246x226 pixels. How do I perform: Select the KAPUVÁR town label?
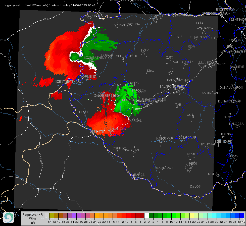pyautogui.click(x=119, y=25)
